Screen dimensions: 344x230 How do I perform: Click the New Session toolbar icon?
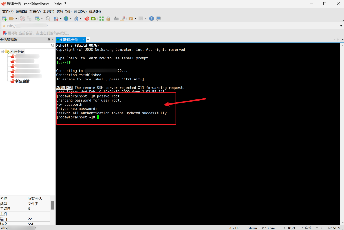pyautogui.click(x=4, y=18)
